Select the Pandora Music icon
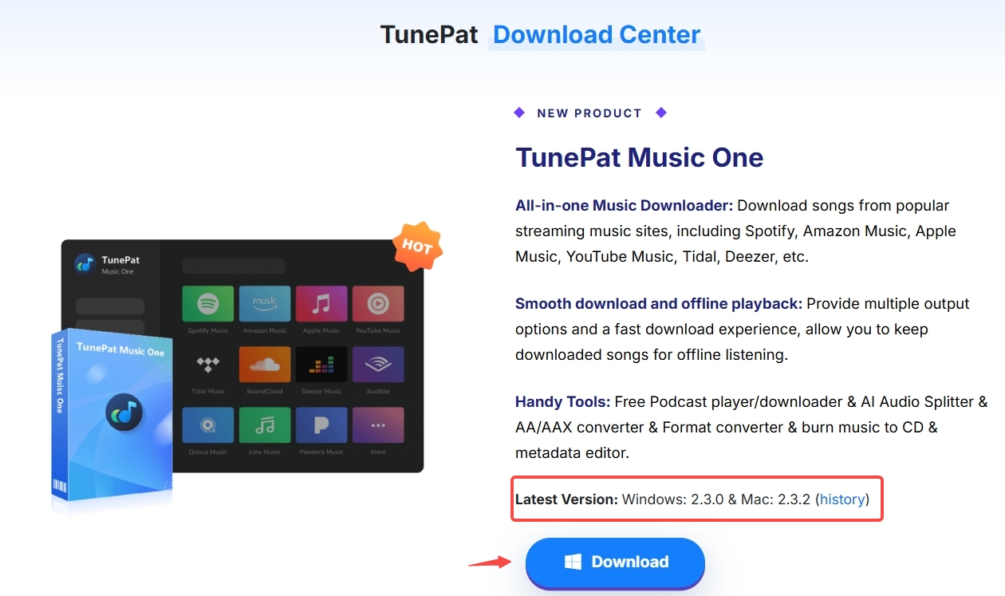 [321, 424]
